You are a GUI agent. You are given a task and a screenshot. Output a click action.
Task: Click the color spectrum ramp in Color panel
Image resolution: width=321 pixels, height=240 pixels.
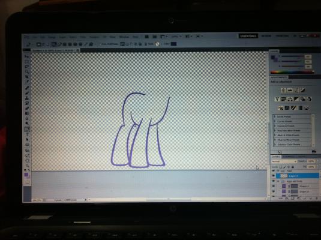click(292, 72)
